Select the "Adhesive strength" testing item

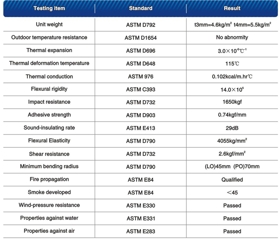(49, 115)
